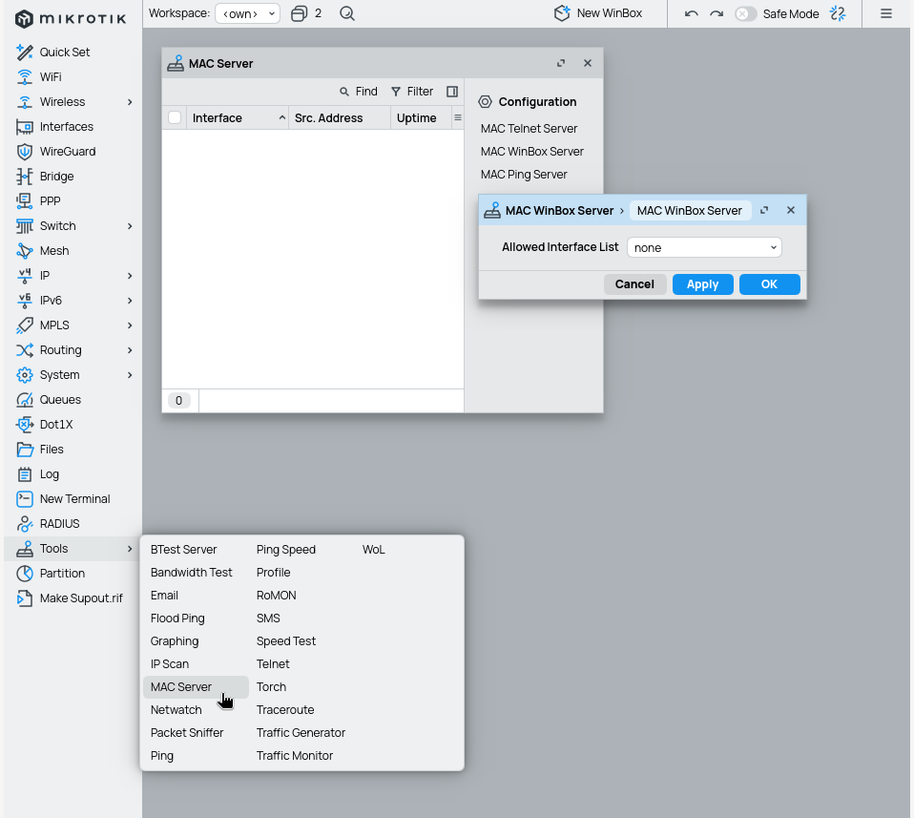Expand the Wireless submenu
Viewport: 914px width, 818px height.
tap(130, 102)
